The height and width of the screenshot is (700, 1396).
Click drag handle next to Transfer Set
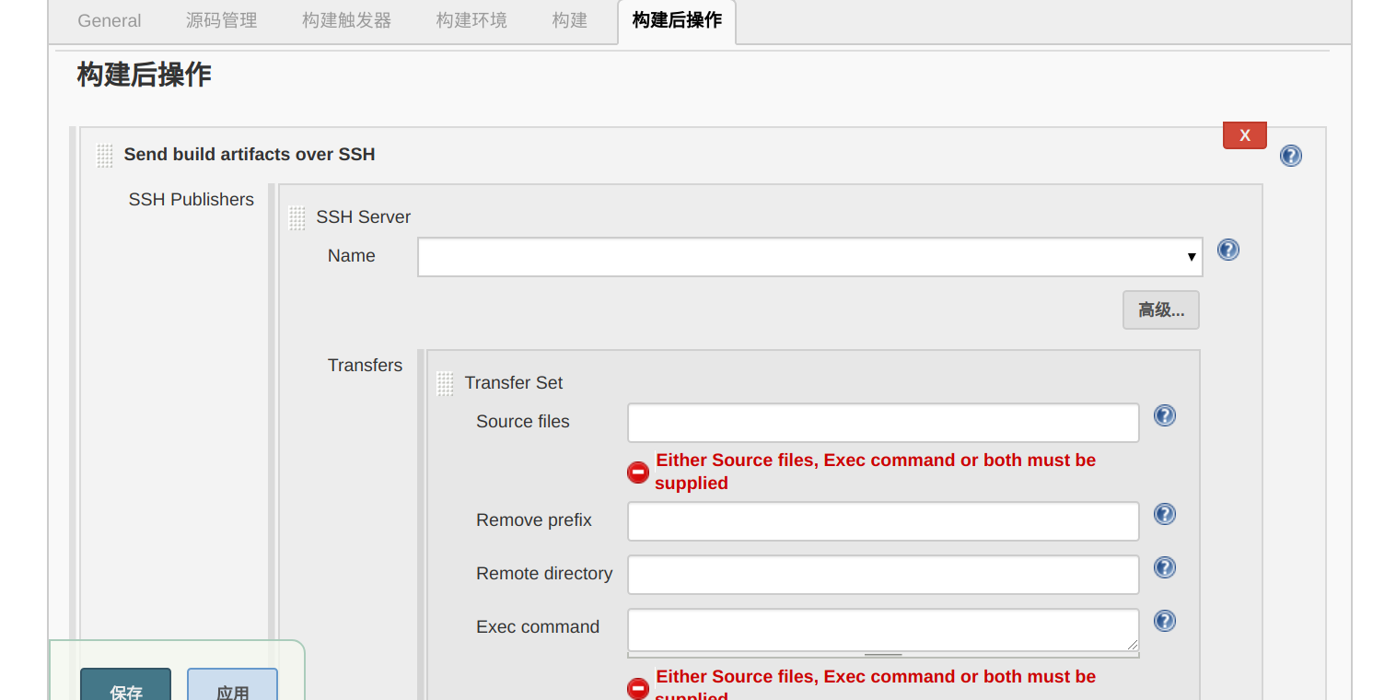446,384
